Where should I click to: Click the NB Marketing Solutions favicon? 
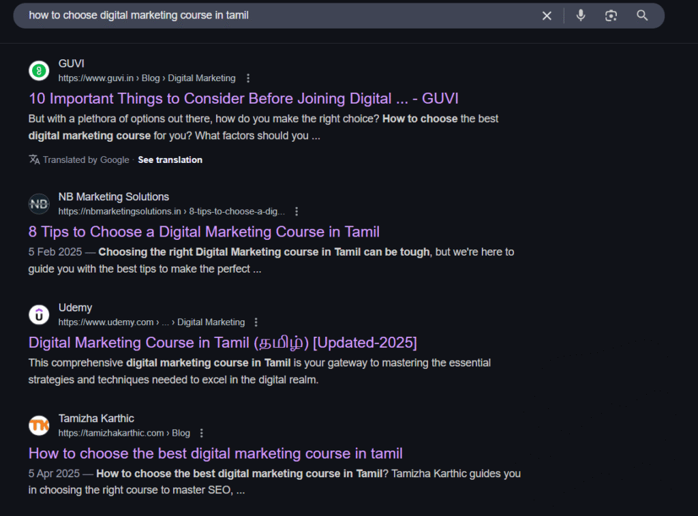(39, 204)
